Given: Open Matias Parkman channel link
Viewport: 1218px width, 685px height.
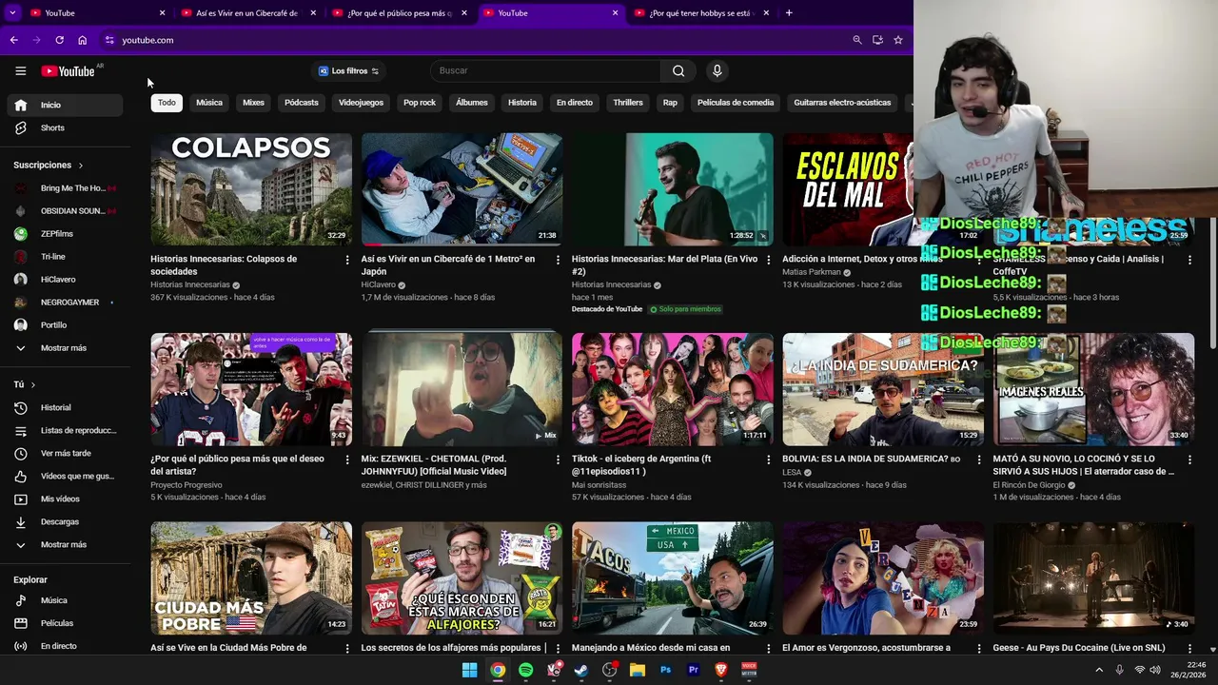Looking at the screenshot, I should 812,272.
